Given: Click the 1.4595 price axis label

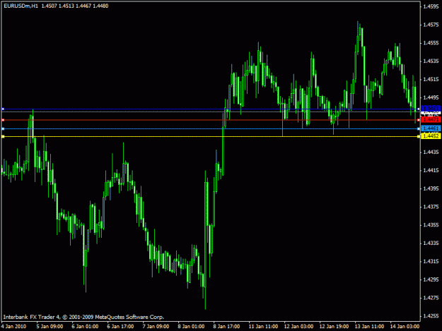Looking at the screenshot, I should [431, 6].
